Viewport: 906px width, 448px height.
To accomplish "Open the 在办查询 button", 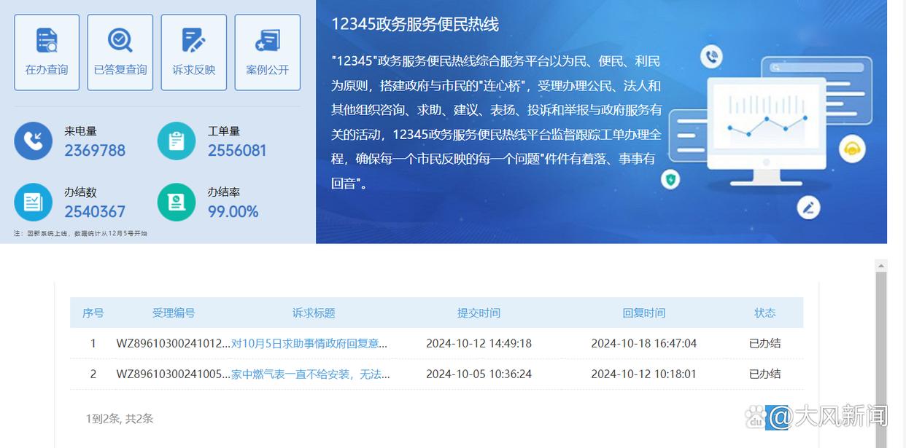I will tap(47, 52).
